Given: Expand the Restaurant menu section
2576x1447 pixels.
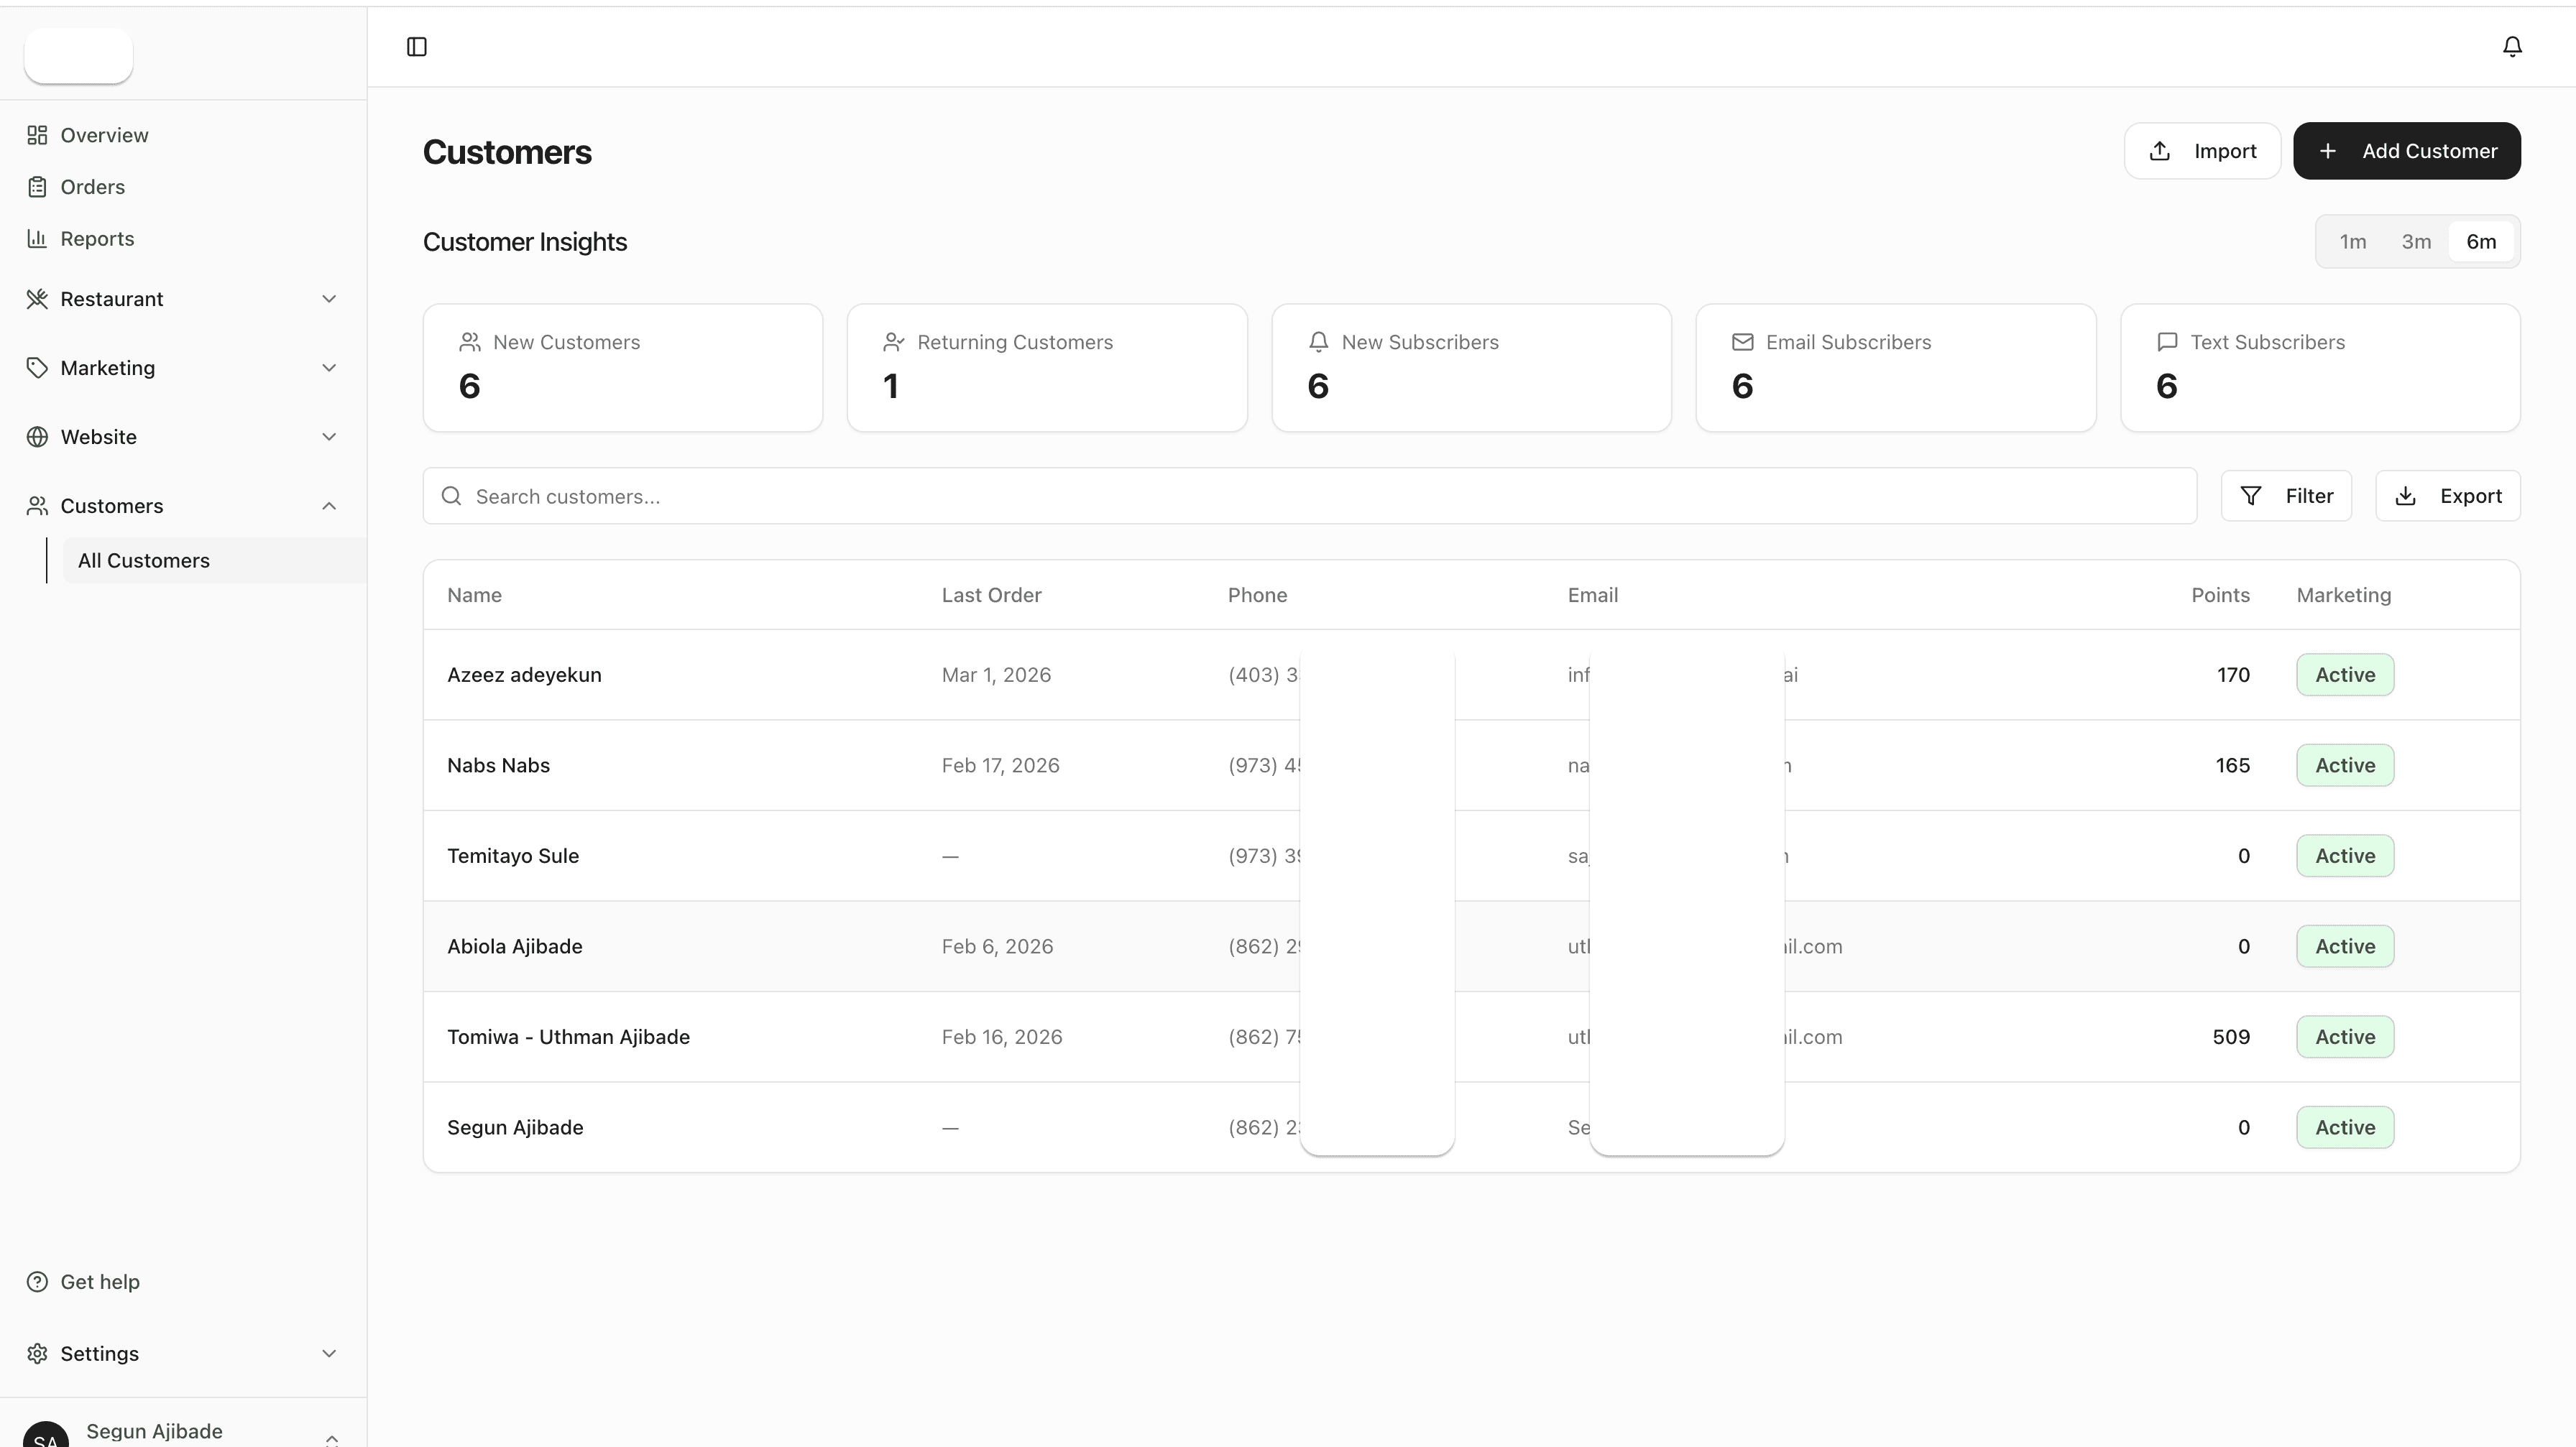Looking at the screenshot, I should click(183, 299).
